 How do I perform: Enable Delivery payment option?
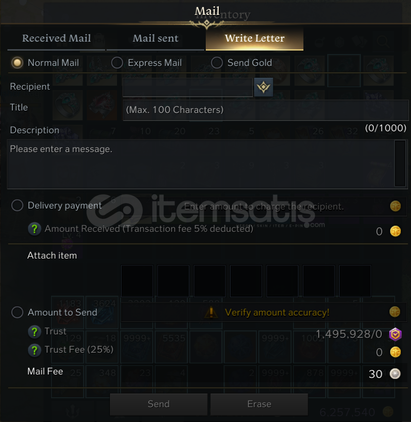(x=17, y=206)
